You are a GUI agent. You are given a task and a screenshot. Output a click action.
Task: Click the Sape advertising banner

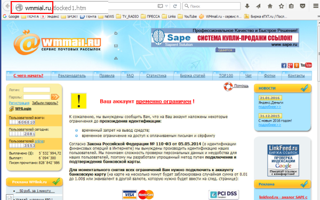click(x=225, y=38)
